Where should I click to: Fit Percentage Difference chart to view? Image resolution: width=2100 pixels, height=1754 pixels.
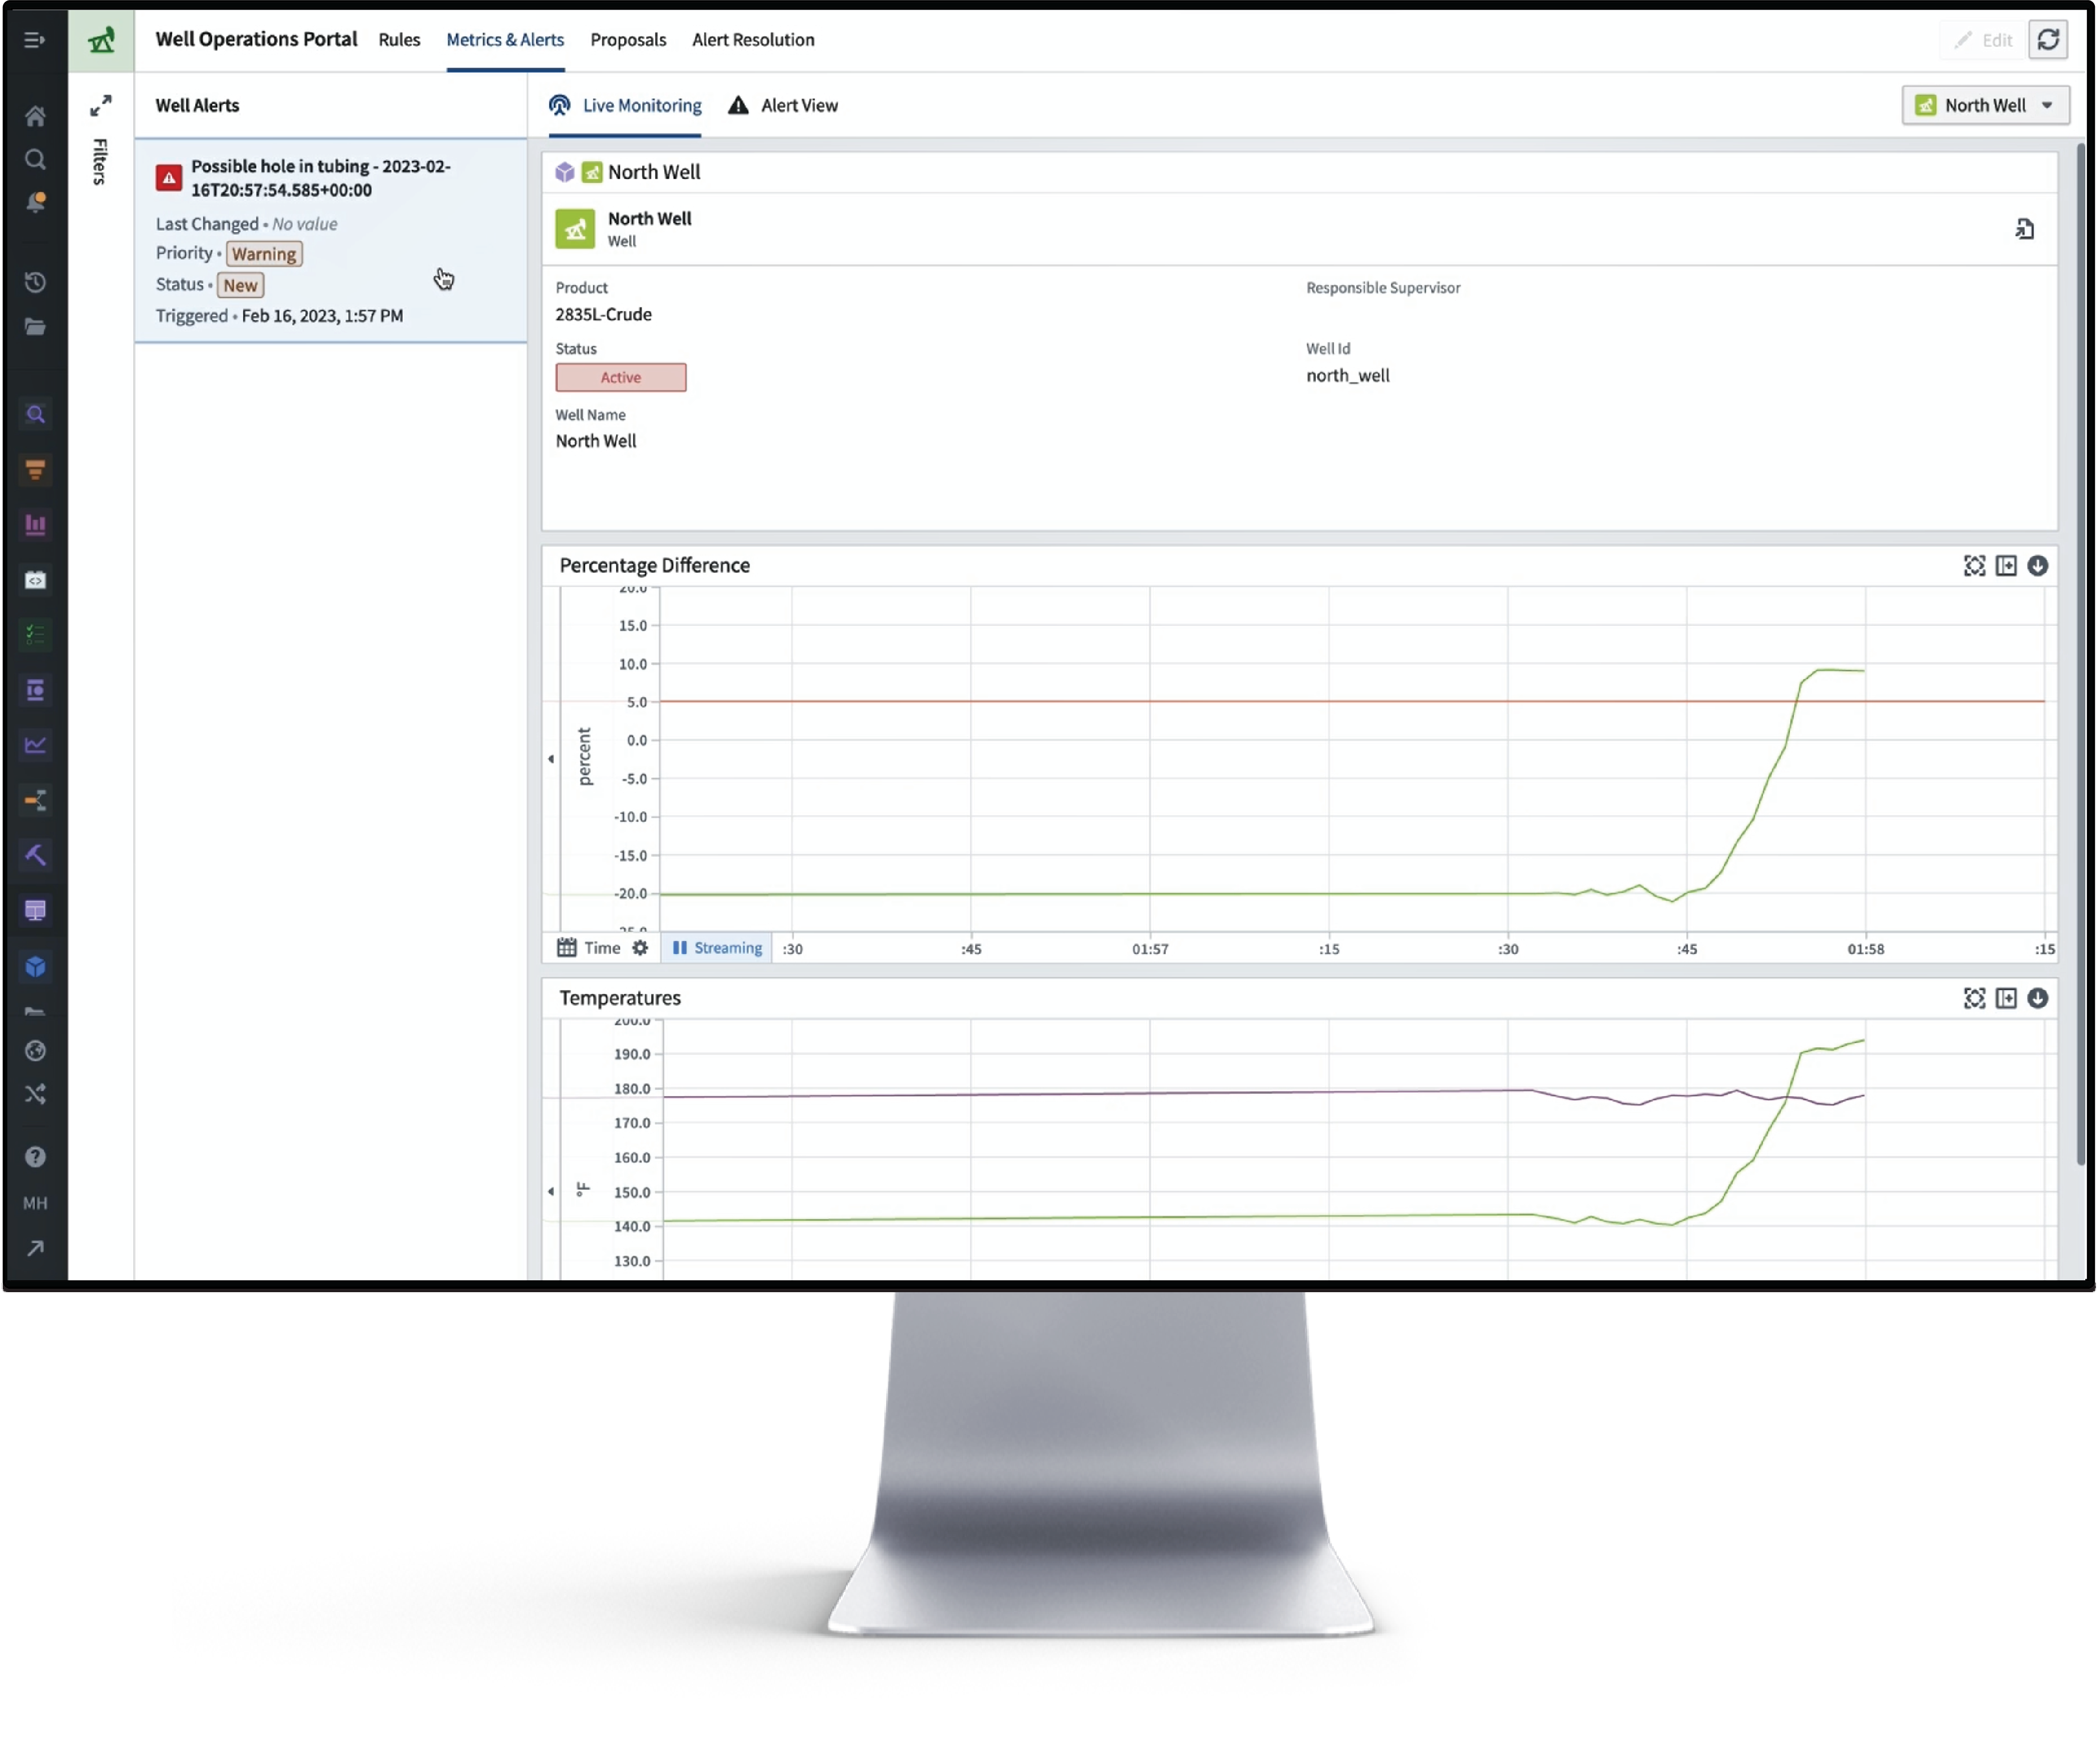[x=1974, y=566]
